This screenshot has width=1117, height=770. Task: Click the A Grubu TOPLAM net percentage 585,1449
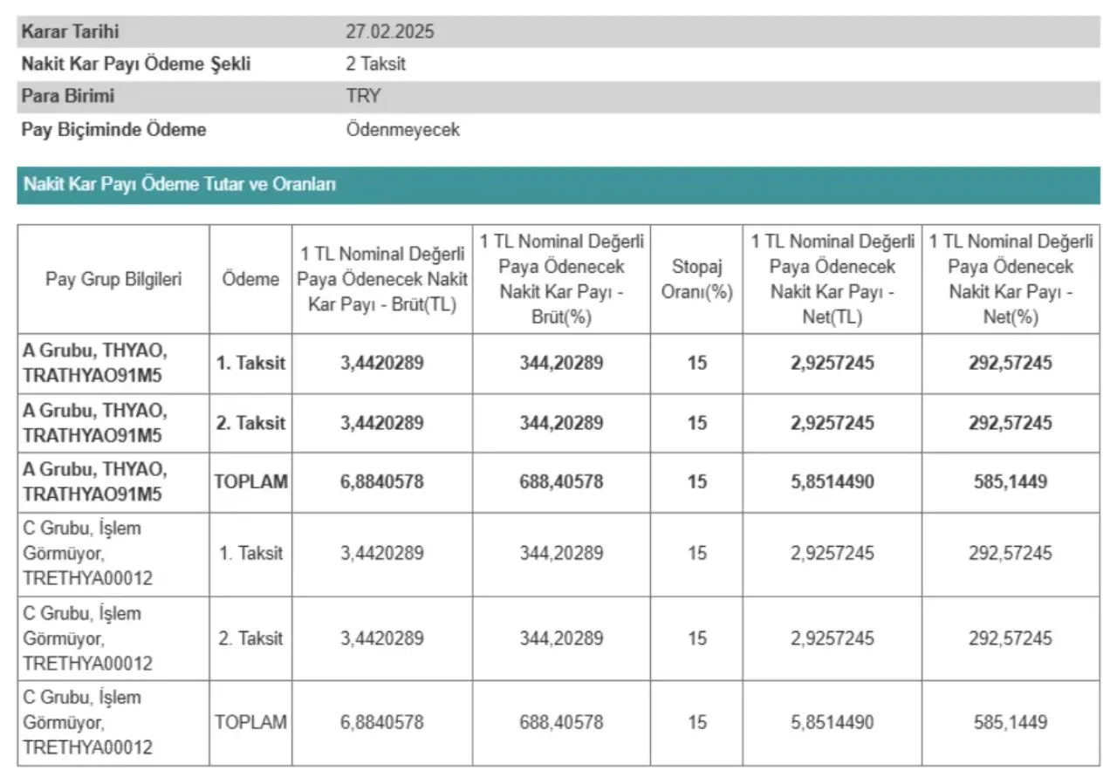1011,481
